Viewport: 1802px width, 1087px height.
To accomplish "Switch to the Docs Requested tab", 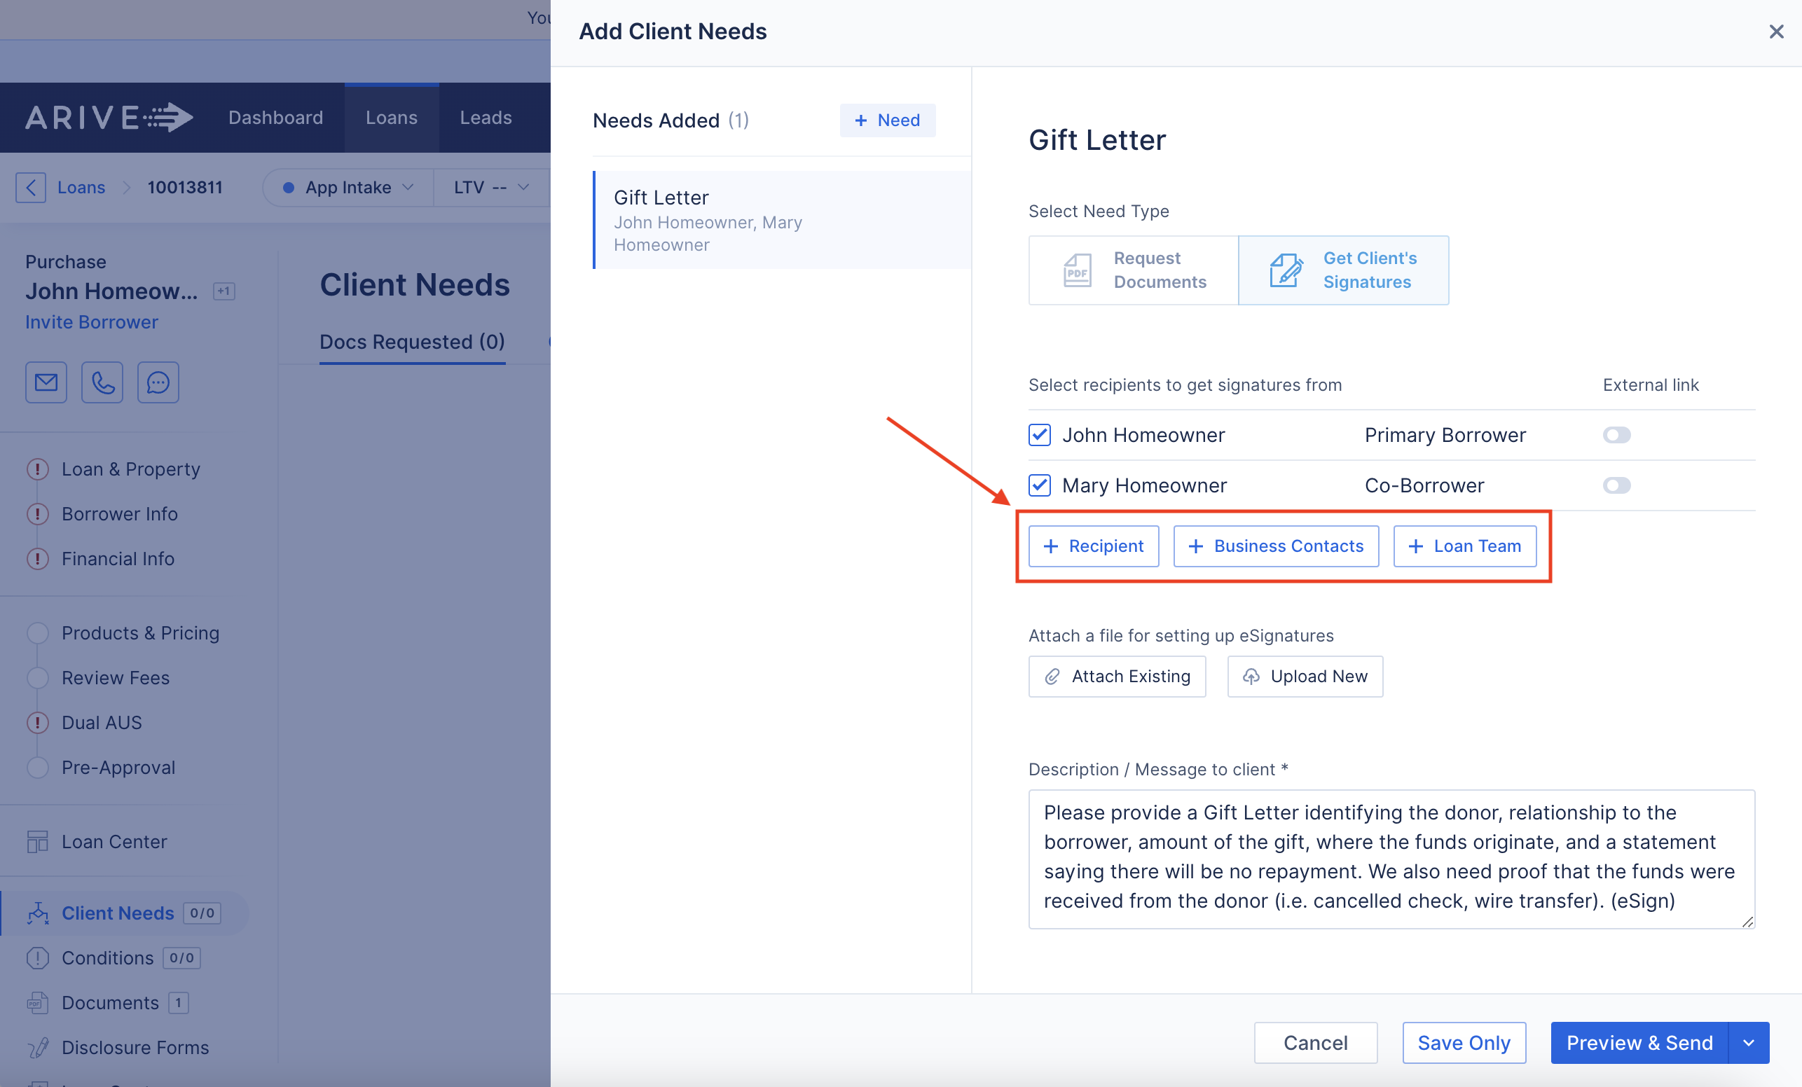I will [412, 342].
